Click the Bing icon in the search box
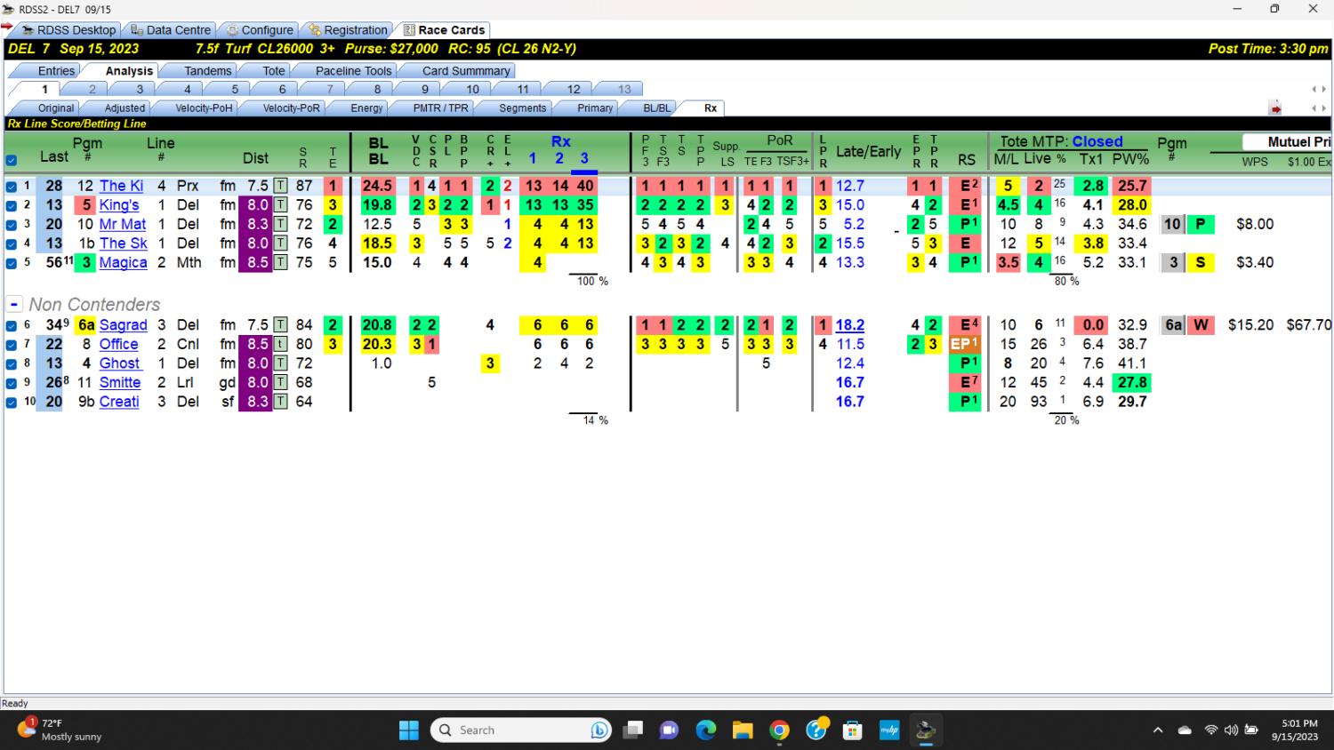1334x750 pixels. [599, 730]
